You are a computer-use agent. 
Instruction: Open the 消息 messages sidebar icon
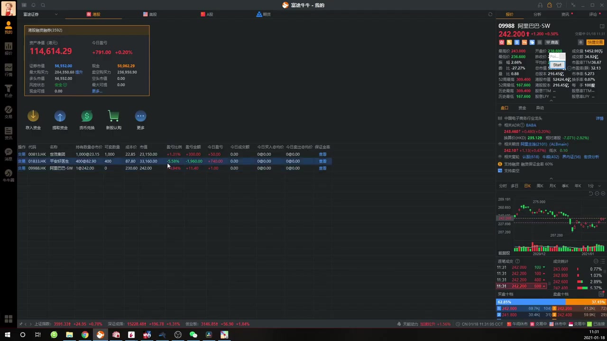pyautogui.click(x=8, y=154)
